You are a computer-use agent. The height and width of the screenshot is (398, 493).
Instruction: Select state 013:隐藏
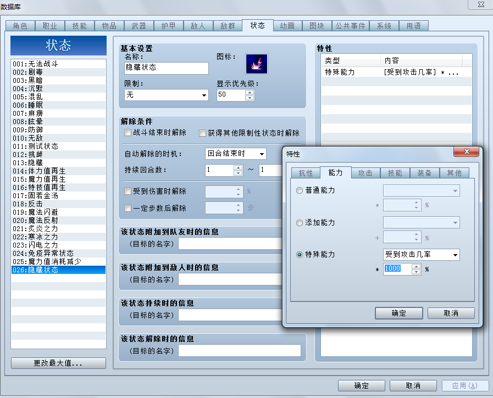(58, 162)
